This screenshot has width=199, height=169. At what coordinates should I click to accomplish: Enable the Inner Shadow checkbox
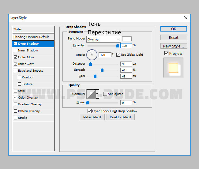[15, 51]
